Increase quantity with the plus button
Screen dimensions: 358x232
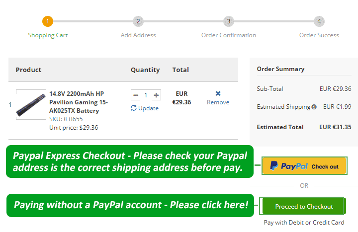pyautogui.click(x=156, y=95)
